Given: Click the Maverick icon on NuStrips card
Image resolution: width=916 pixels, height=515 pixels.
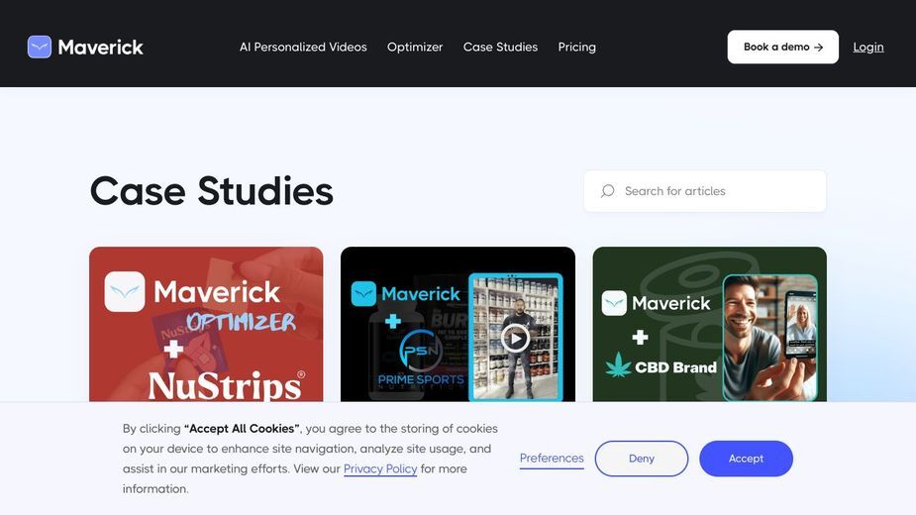Looking at the screenshot, I should tap(125, 291).
